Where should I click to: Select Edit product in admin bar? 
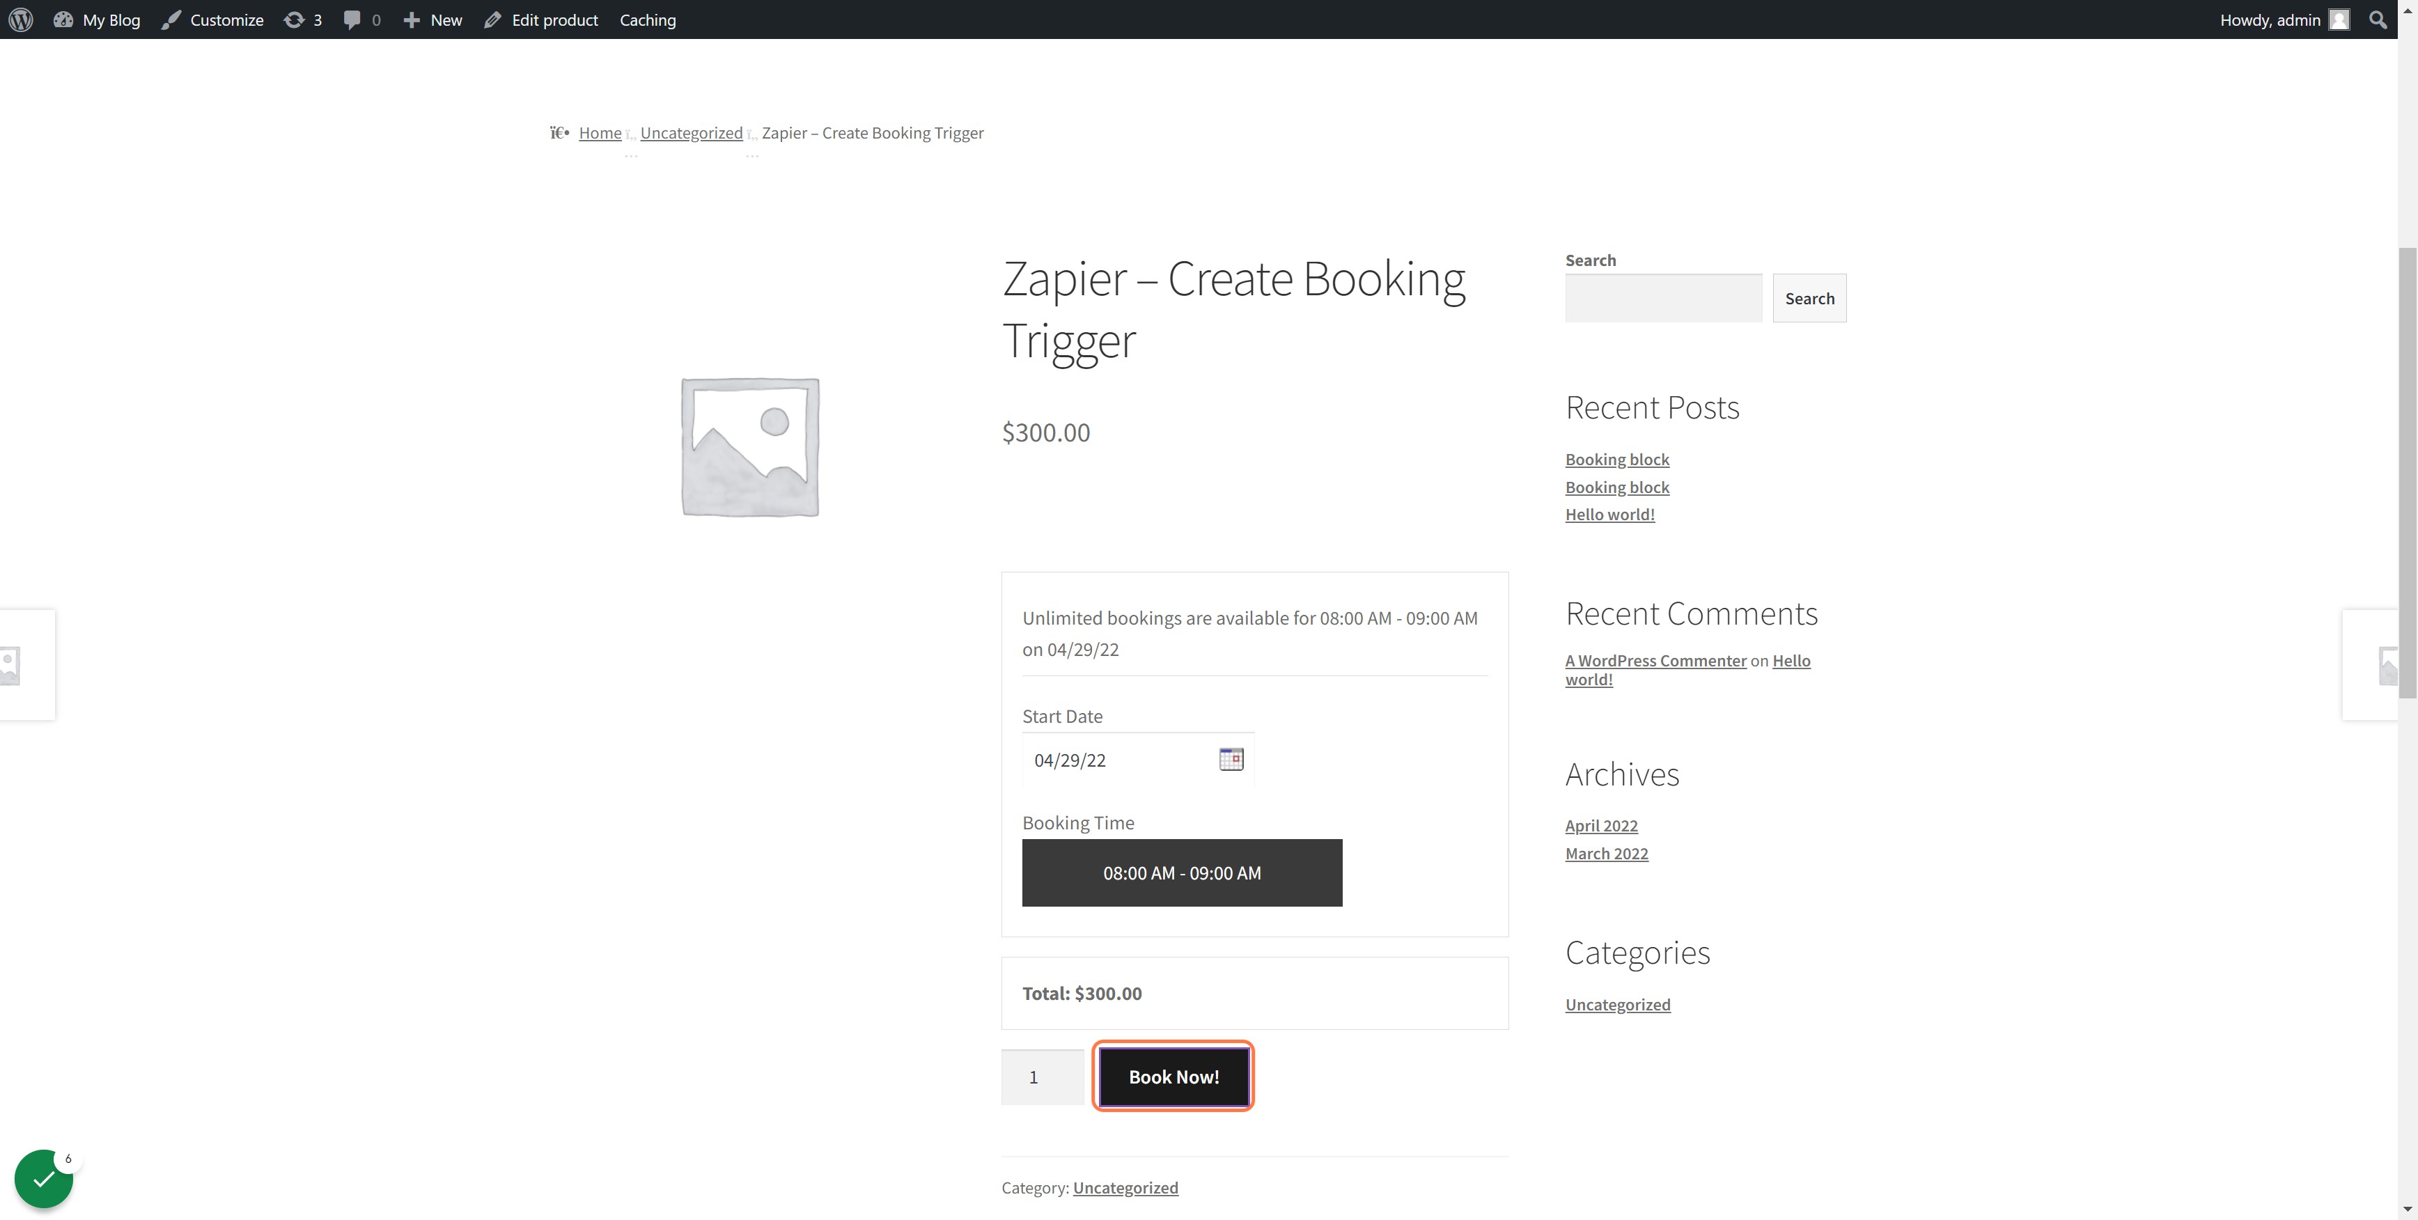540,19
